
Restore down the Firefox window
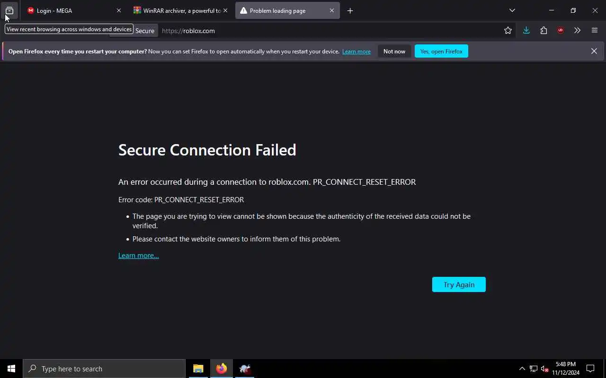[x=573, y=10]
